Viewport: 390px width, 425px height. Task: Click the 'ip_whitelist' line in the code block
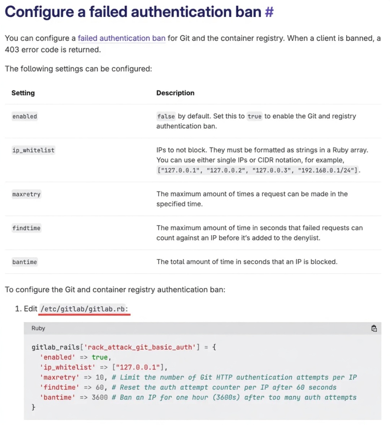tap(103, 367)
